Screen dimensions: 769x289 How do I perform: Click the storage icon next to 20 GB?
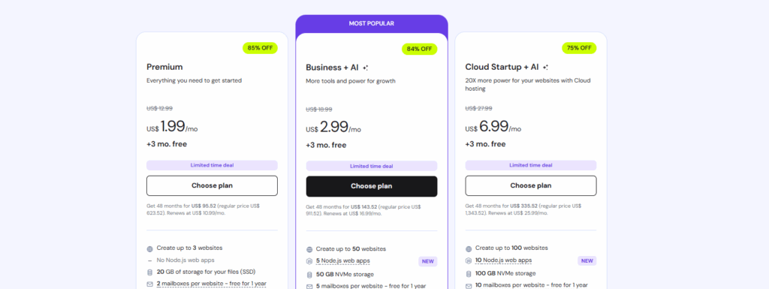pos(149,272)
